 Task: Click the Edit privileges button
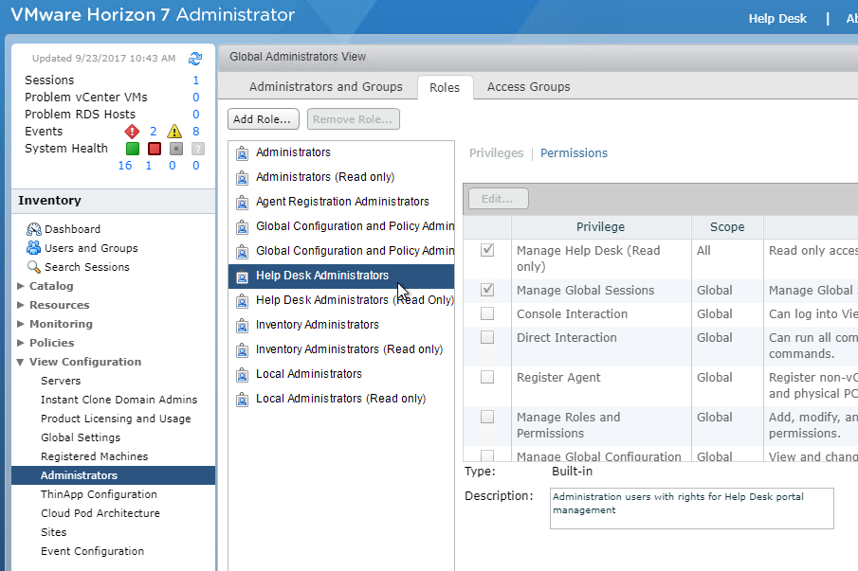tap(499, 199)
